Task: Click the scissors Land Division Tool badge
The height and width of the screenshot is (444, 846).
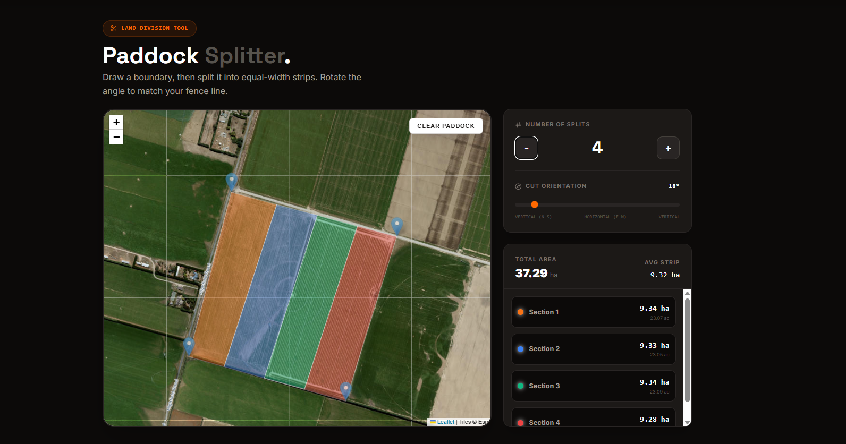Action: [149, 28]
